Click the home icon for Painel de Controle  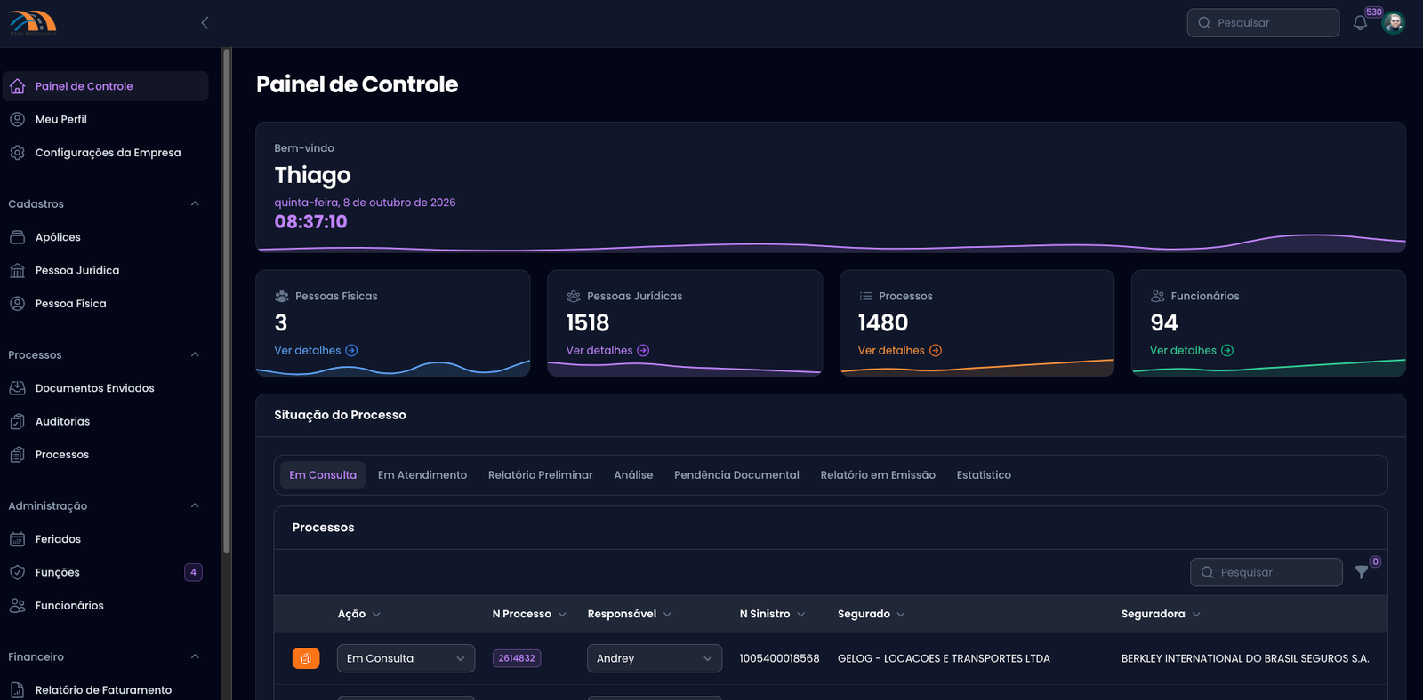click(x=17, y=86)
